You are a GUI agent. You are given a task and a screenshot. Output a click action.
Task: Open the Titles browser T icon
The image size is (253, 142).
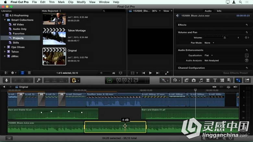(x=215, y=80)
